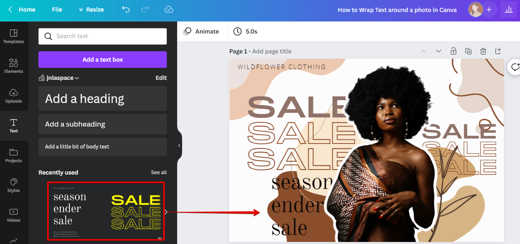Open the File menu

pos(57,10)
